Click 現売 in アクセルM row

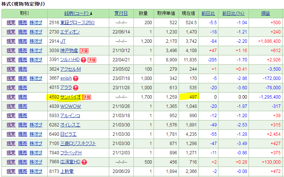tap(22, 69)
